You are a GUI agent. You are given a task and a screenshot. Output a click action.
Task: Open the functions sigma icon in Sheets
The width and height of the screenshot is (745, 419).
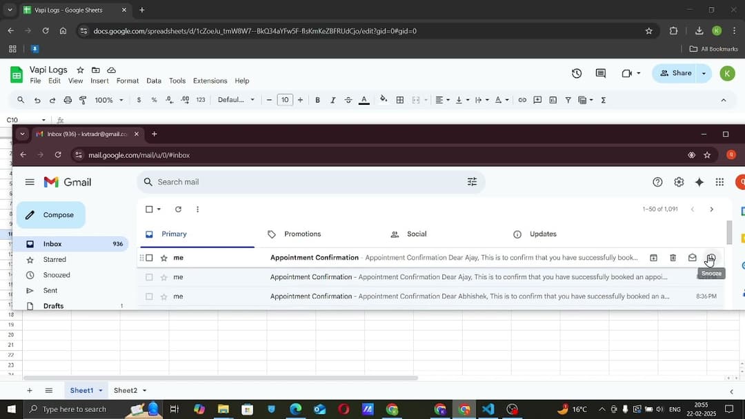pyautogui.click(x=604, y=100)
